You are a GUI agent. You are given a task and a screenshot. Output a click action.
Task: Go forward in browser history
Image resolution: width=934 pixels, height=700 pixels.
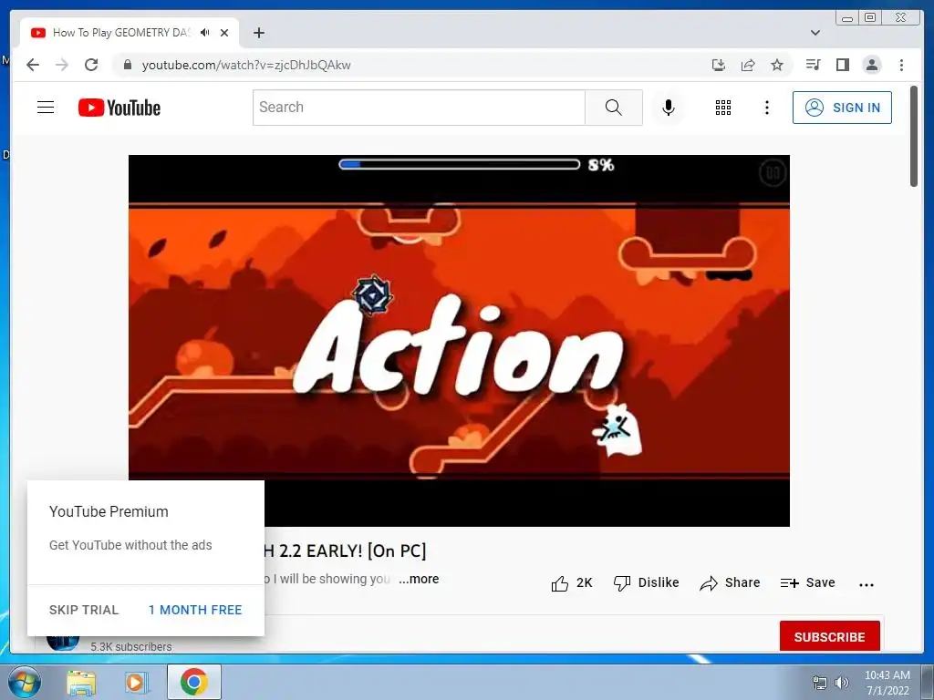pyautogui.click(x=62, y=65)
